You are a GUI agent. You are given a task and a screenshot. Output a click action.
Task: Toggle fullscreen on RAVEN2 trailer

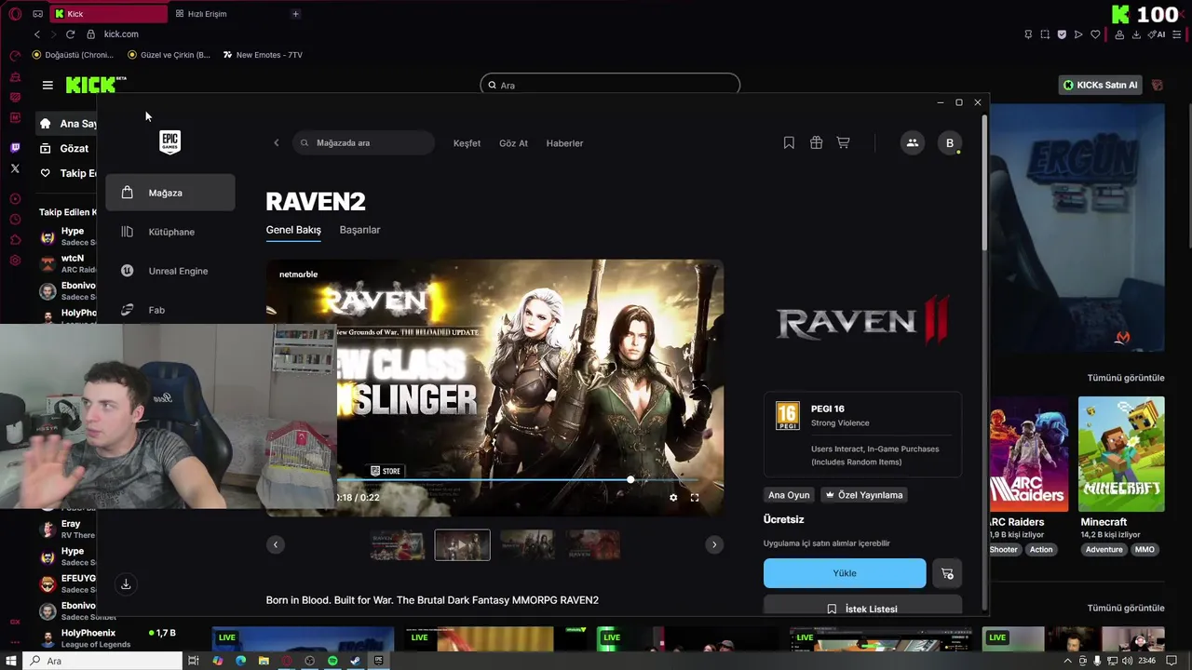click(695, 498)
